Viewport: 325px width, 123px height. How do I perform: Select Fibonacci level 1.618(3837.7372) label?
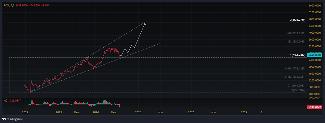click(x=295, y=33)
